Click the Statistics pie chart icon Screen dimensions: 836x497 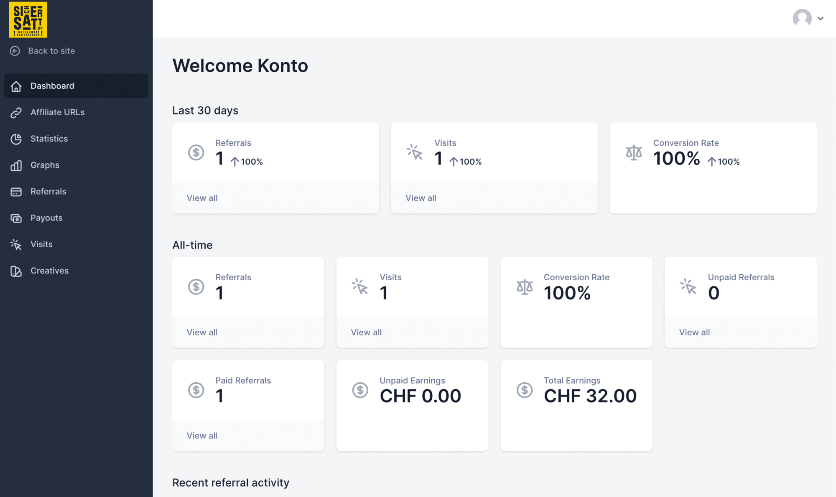(x=16, y=139)
